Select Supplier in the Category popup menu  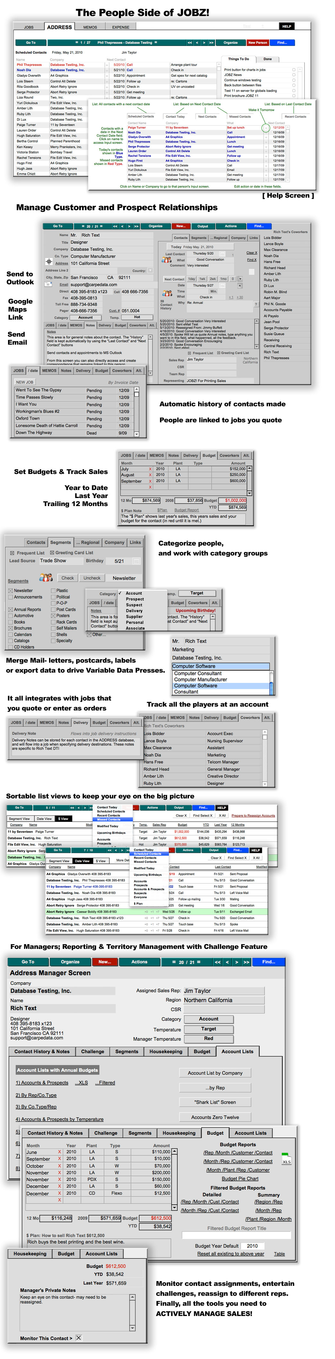(134, 616)
